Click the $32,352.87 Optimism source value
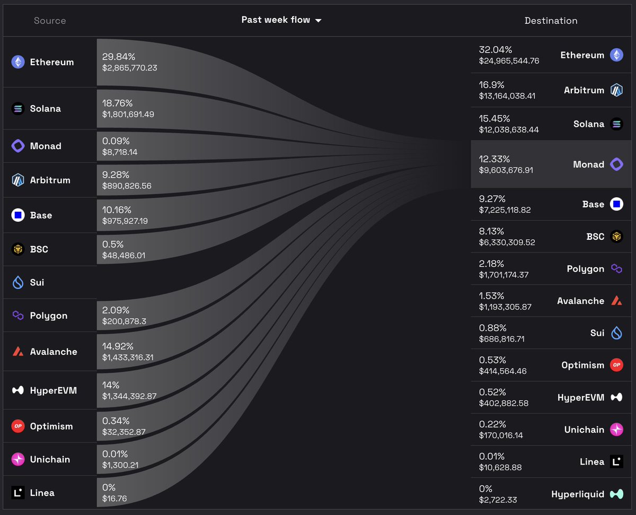 click(x=123, y=432)
